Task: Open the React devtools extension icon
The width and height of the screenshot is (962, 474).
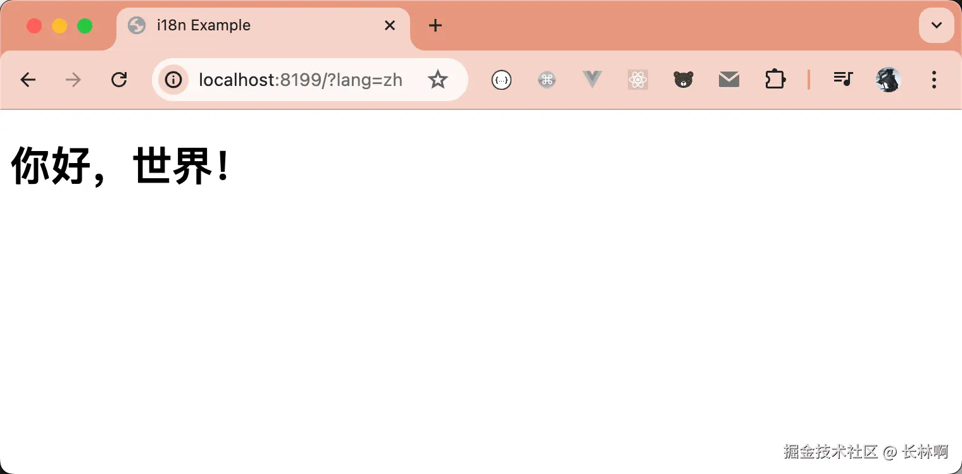Action: (x=638, y=80)
